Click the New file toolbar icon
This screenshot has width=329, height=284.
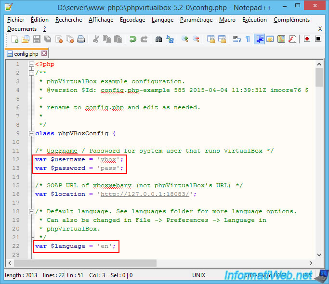15,39
